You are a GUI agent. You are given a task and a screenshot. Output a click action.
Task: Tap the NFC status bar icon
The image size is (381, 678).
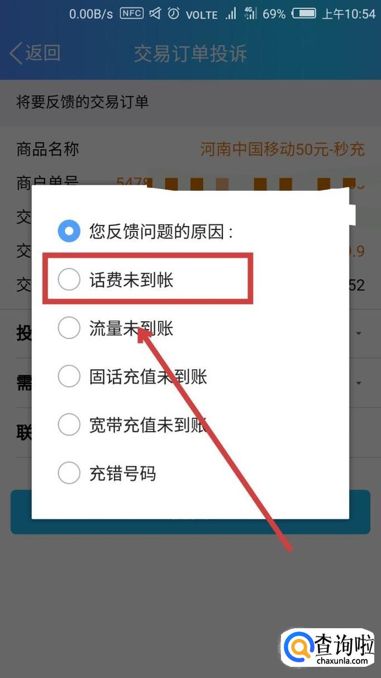point(132,13)
